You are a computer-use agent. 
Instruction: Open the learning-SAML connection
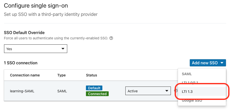pos(22,91)
